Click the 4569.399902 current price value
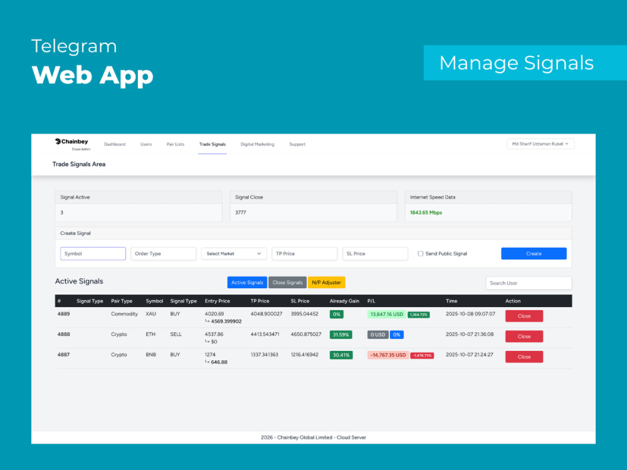Image resolution: width=627 pixels, height=470 pixels. click(226, 321)
